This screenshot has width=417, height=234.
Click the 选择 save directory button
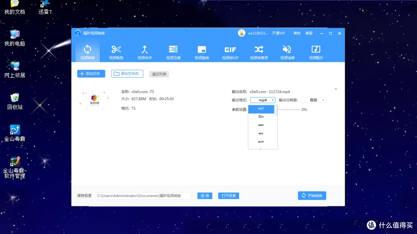pos(205,196)
